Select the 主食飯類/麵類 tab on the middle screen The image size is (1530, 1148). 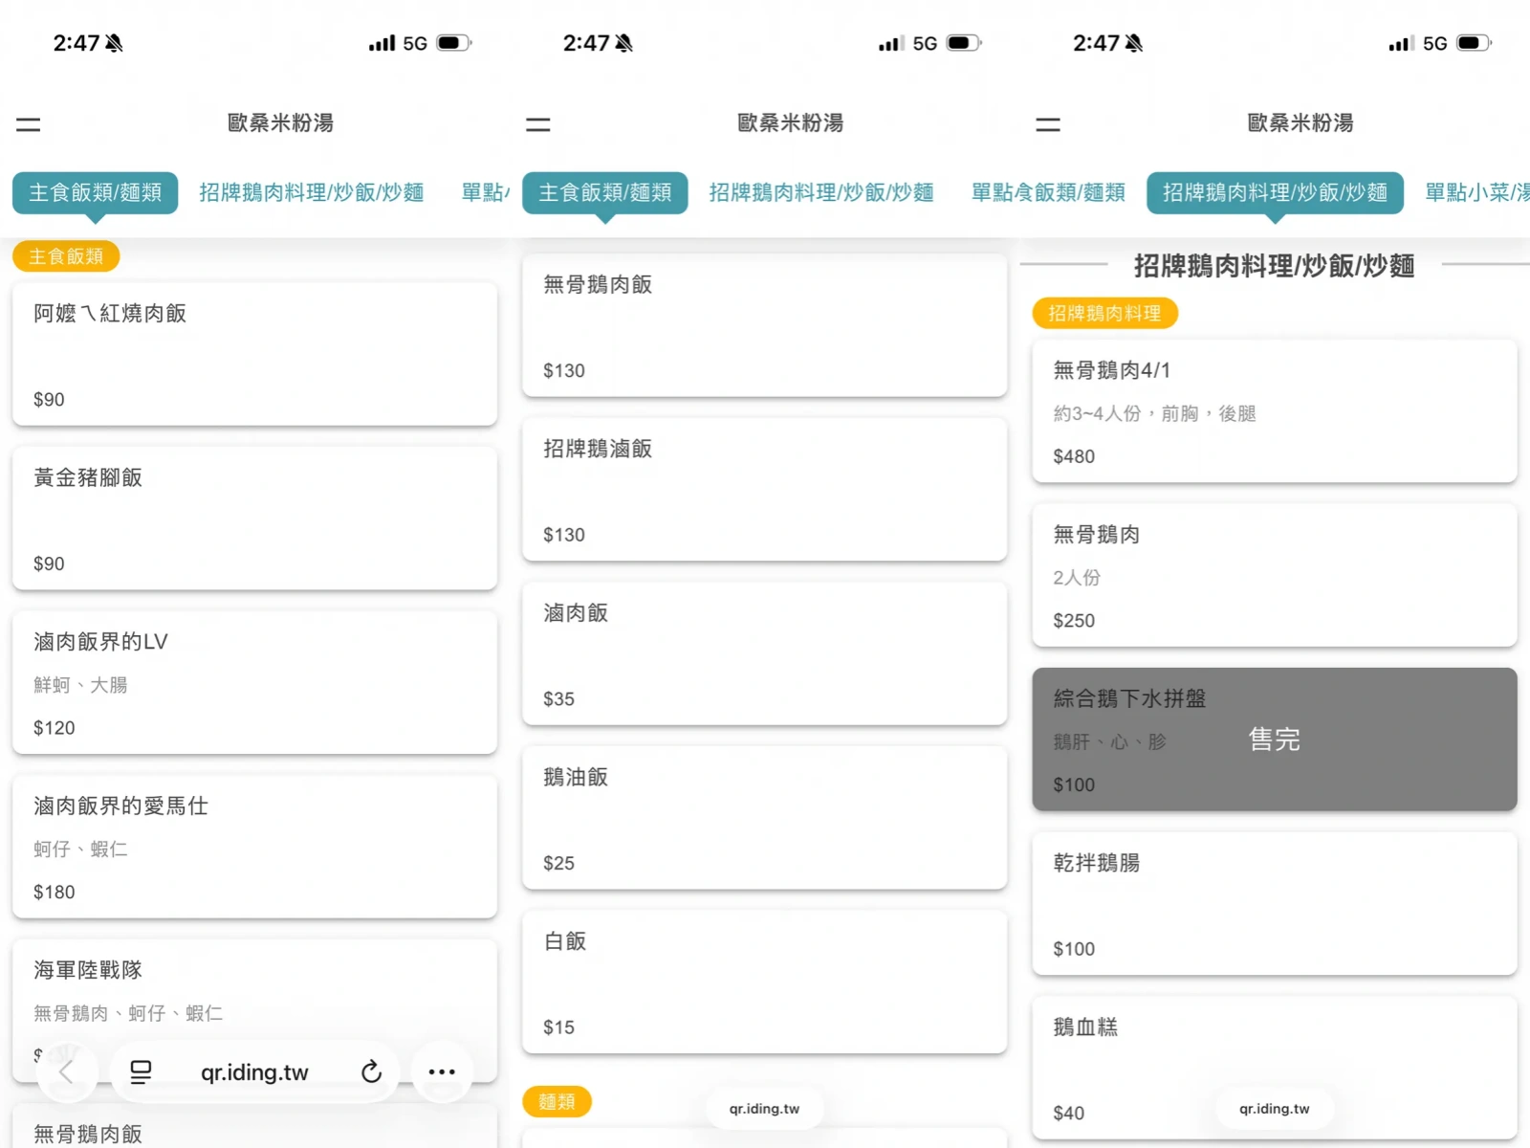pyautogui.click(x=604, y=192)
